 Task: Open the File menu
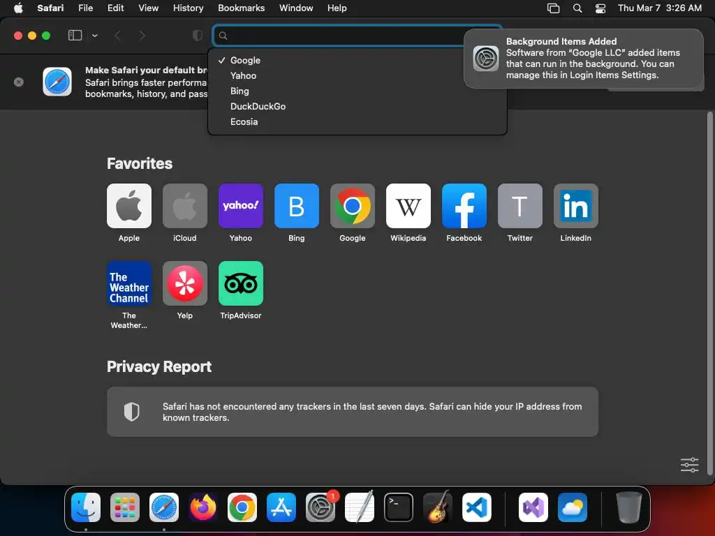tap(85, 8)
